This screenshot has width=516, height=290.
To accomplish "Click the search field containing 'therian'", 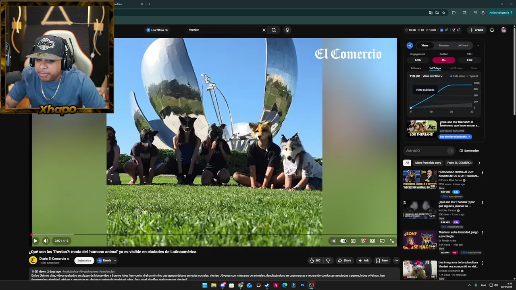I will (x=224, y=30).
